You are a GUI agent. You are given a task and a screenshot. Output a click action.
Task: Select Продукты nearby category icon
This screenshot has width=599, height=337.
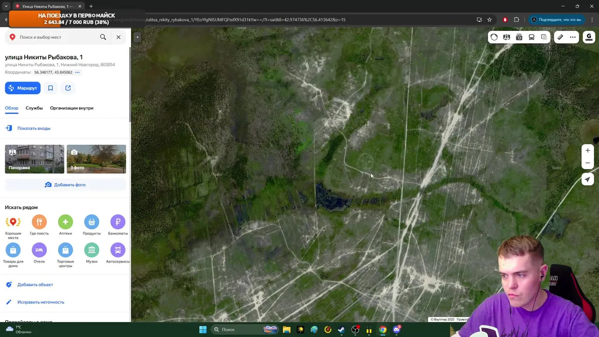coord(92,222)
